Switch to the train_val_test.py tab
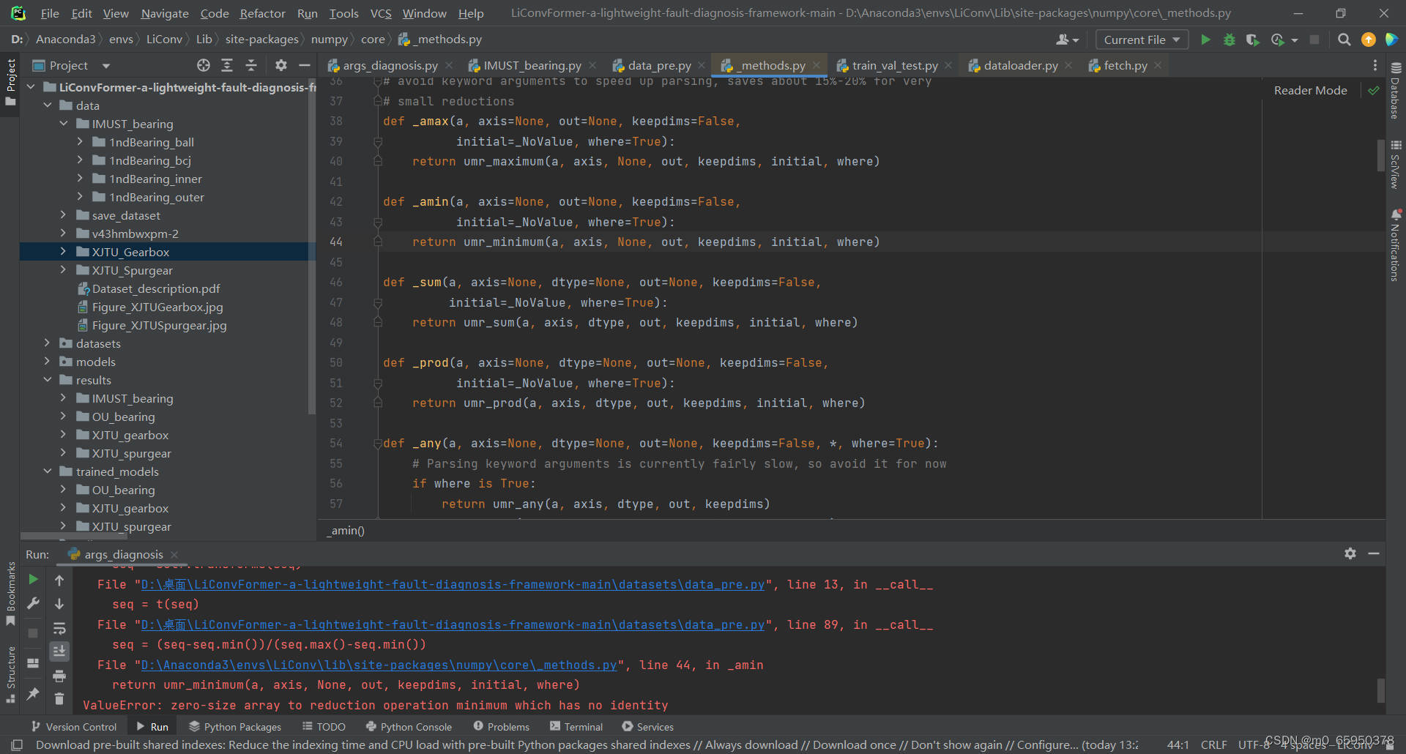1406x754 pixels. click(894, 65)
